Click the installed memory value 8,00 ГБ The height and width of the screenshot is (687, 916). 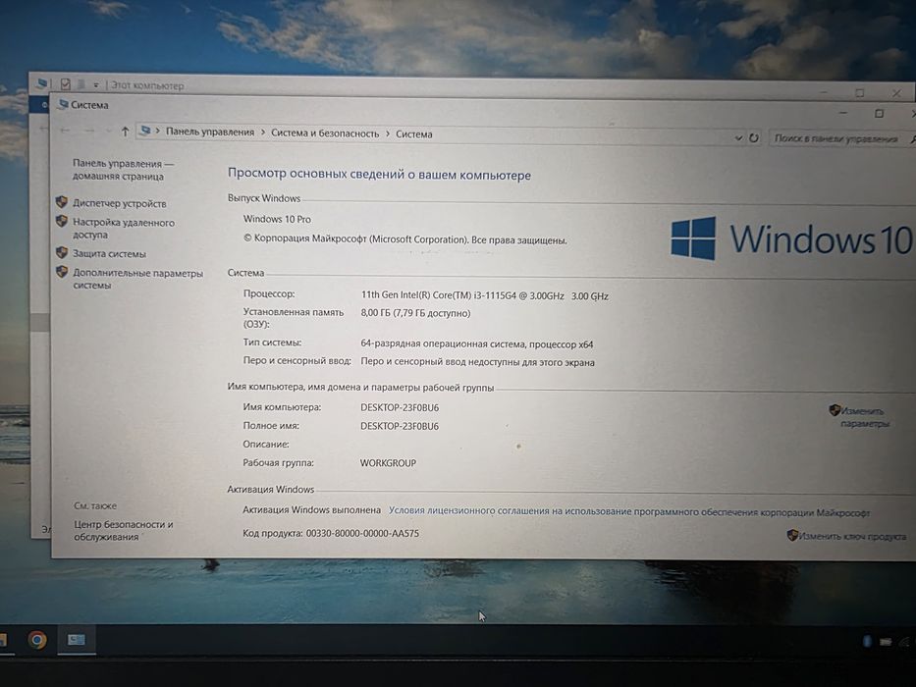pos(415,313)
